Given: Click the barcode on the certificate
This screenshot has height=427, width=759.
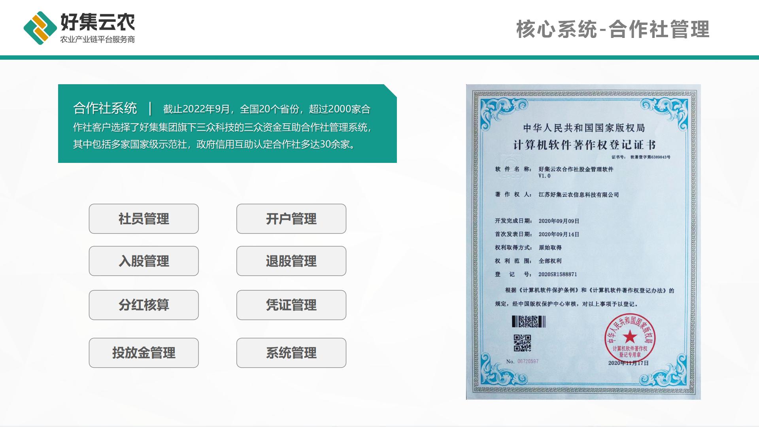Looking at the screenshot, I should pos(529,321).
